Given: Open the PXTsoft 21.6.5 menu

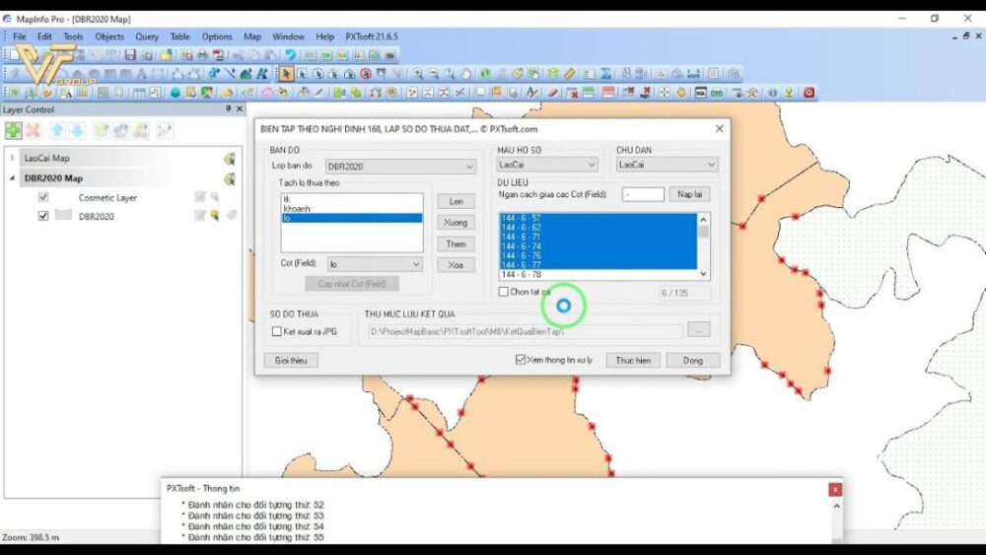Looking at the screenshot, I should [x=372, y=36].
